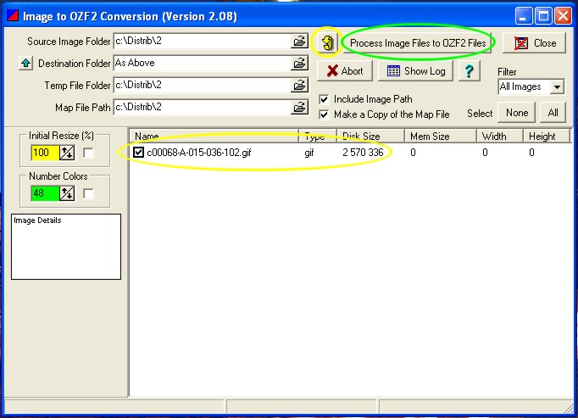Image resolution: width=578 pixels, height=418 pixels.
Task: Open the Show Log window
Action: tap(415, 71)
